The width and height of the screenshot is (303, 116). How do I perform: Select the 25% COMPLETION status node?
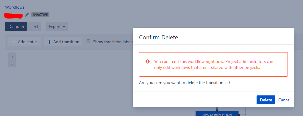pos(217,114)
